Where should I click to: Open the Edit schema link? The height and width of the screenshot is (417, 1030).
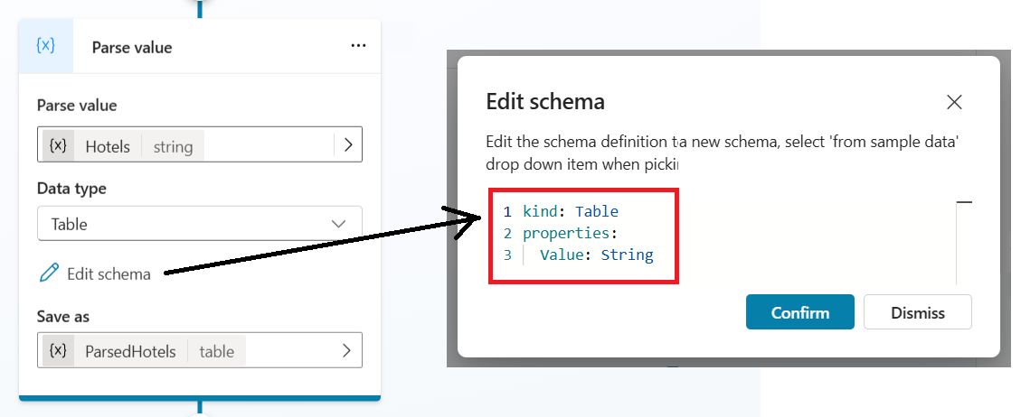[x=109, y=273]
